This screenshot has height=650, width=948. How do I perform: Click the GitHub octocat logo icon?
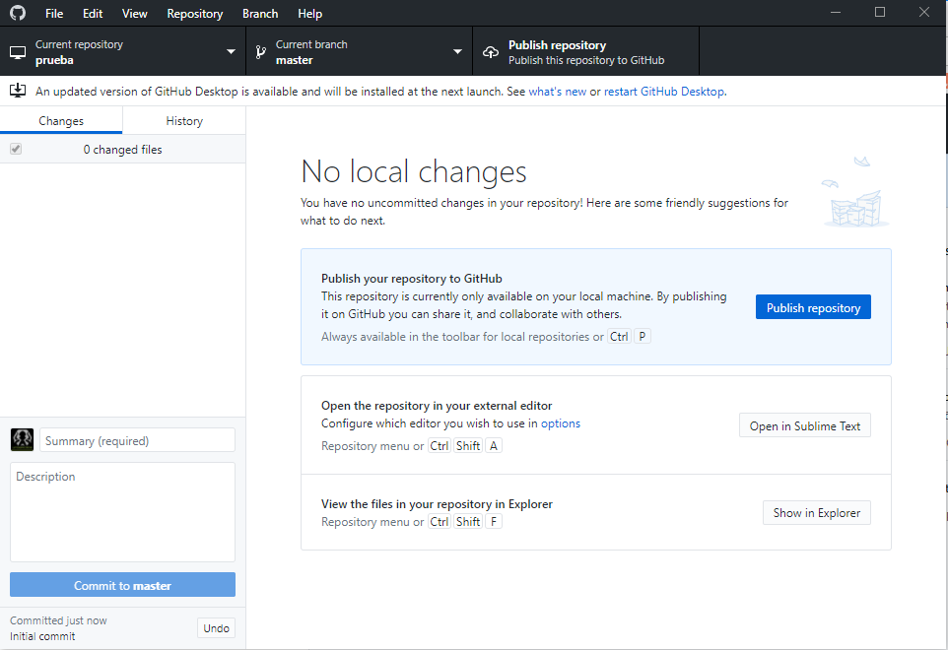click(18, 13)
